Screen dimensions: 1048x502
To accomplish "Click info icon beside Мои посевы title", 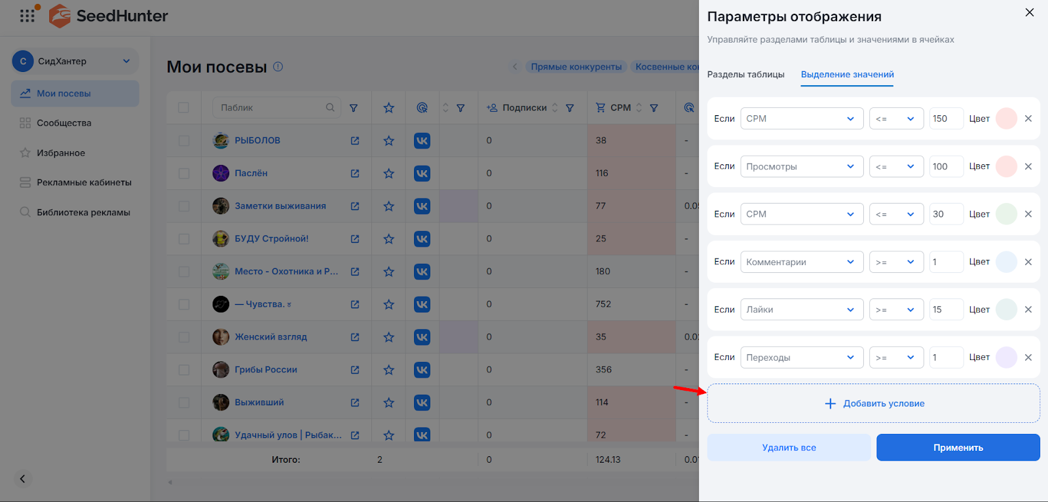I will pos(278,67).
